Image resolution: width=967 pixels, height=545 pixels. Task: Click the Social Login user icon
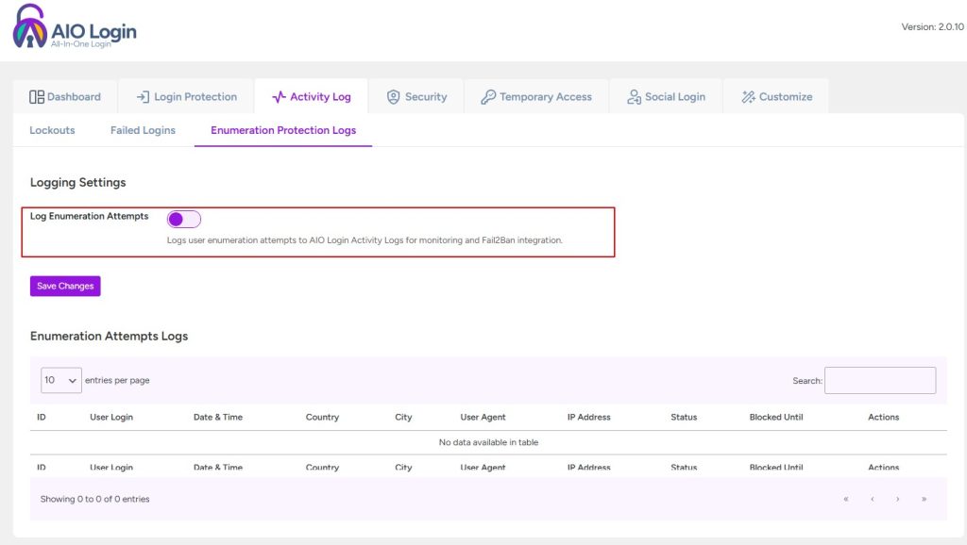pos(634,97)
